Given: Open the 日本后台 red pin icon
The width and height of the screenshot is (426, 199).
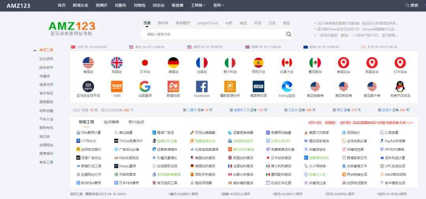Looking at the screenshot, I should click(x=400, y=63).
